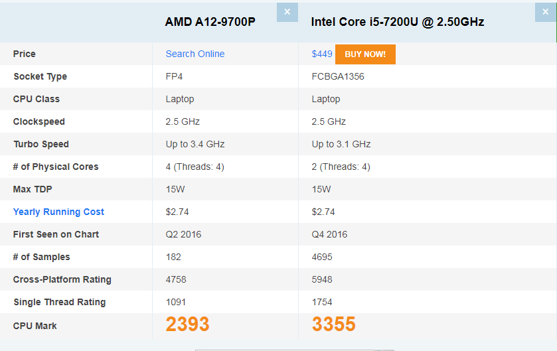Select the FP4 socket value
Image resolution: width=557 pixels, height=351 pixels.
click(x=174, y=76)
